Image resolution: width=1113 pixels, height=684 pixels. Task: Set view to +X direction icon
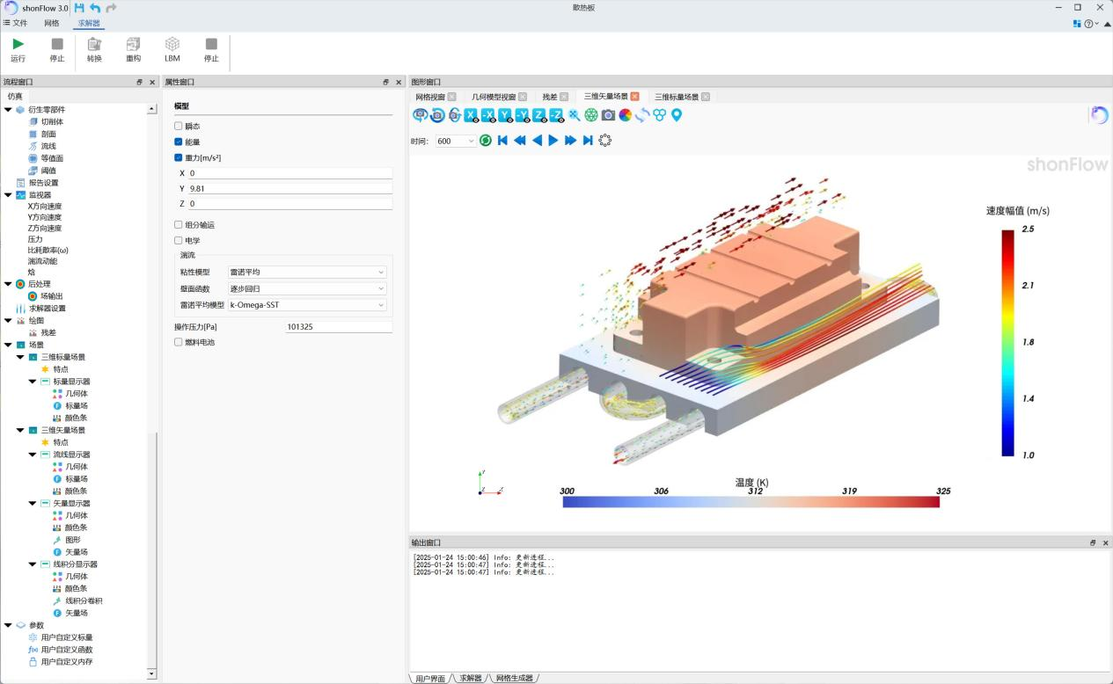(x=471, y=115)
